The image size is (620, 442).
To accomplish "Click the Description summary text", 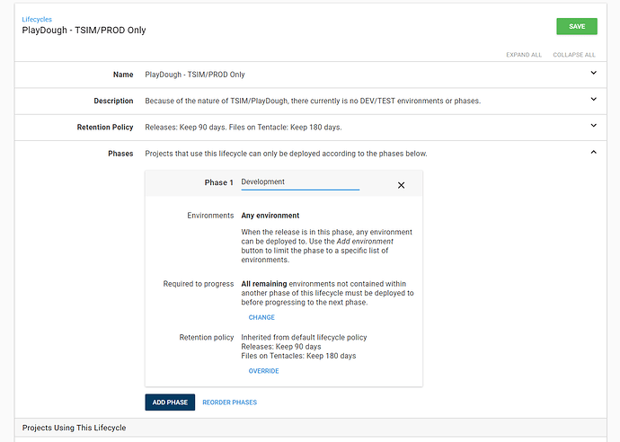I will [312, 101].
